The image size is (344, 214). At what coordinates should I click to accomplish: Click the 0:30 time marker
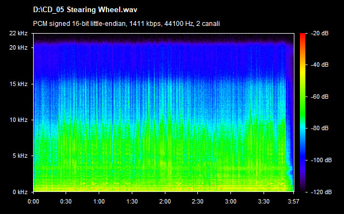point(66,201)
